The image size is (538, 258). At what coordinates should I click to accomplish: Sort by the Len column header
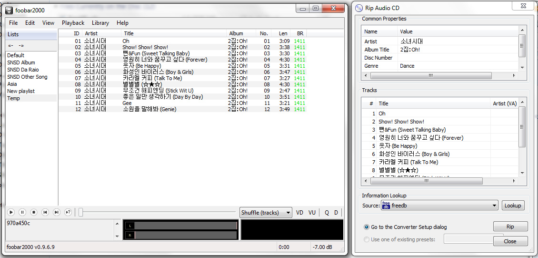(x=281, y=33)
